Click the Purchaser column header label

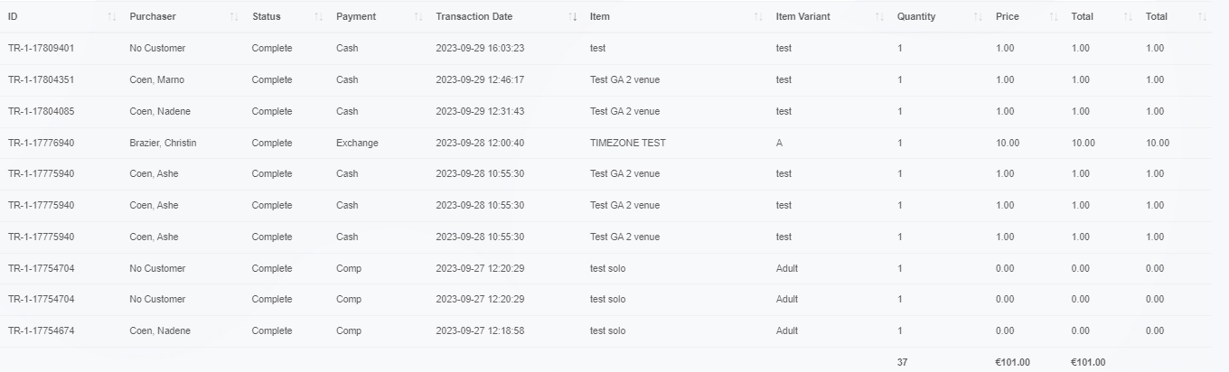pos(153,17)
